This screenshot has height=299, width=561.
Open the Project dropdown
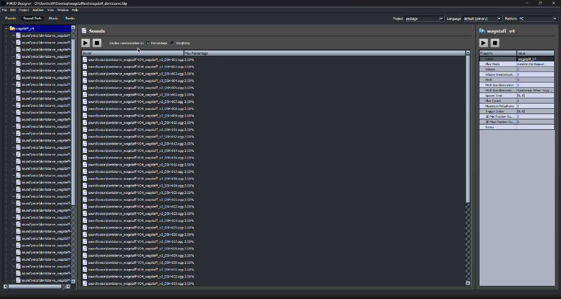tap(441, 19)
